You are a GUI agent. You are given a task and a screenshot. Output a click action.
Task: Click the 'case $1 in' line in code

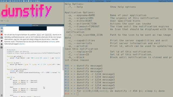11,77
